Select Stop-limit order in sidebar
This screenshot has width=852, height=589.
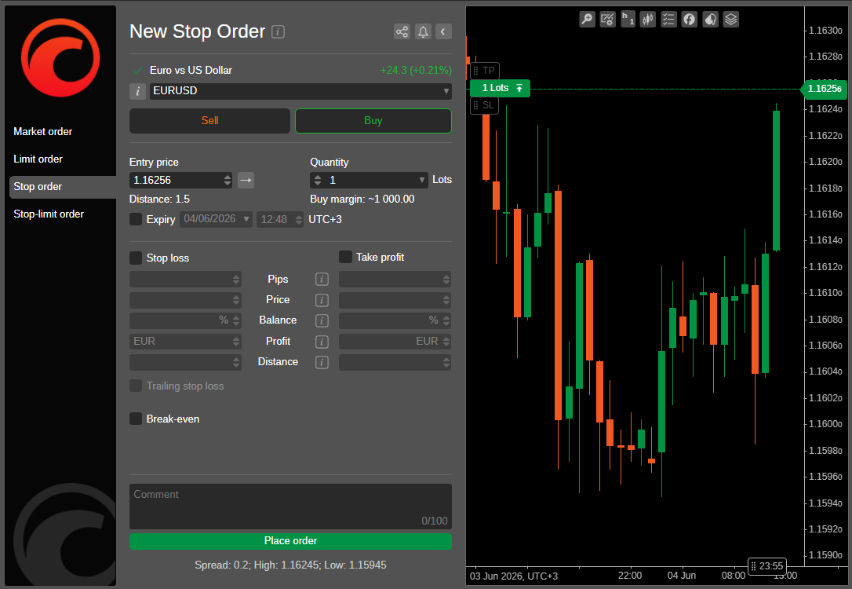49,214
